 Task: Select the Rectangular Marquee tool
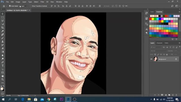[x=3, y=17]
